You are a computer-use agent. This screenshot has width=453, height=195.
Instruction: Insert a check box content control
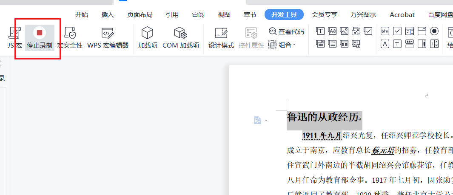pyautogui.click(x=368, y=31)
